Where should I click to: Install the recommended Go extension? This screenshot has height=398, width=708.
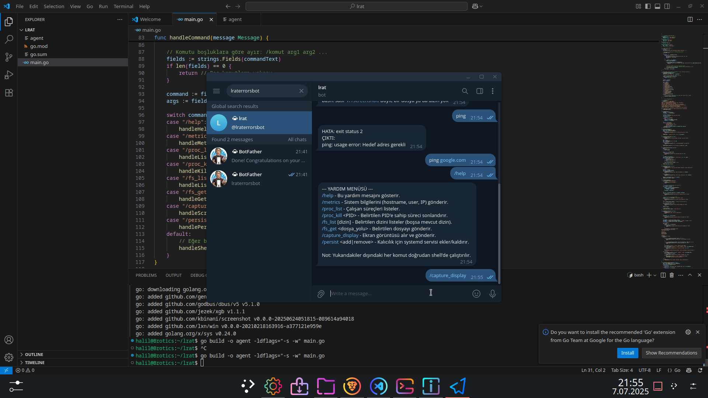coord(627,353)
